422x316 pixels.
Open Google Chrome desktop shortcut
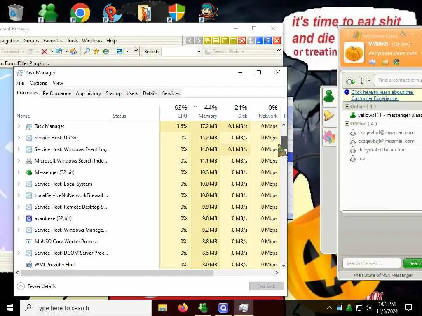tap(80, 12)
